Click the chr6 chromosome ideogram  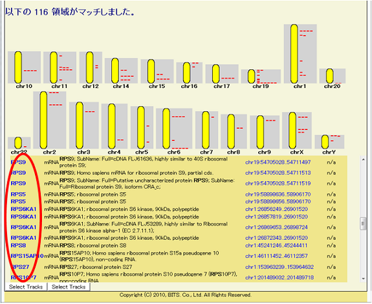coord(166,128)
